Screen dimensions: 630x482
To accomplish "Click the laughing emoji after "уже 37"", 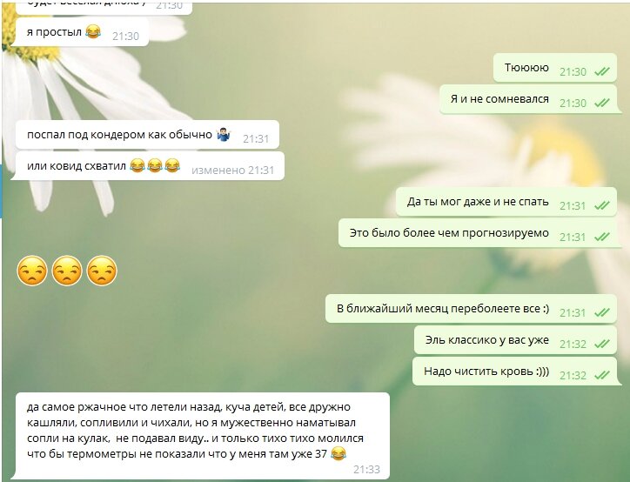I will [x=338, y=454].
